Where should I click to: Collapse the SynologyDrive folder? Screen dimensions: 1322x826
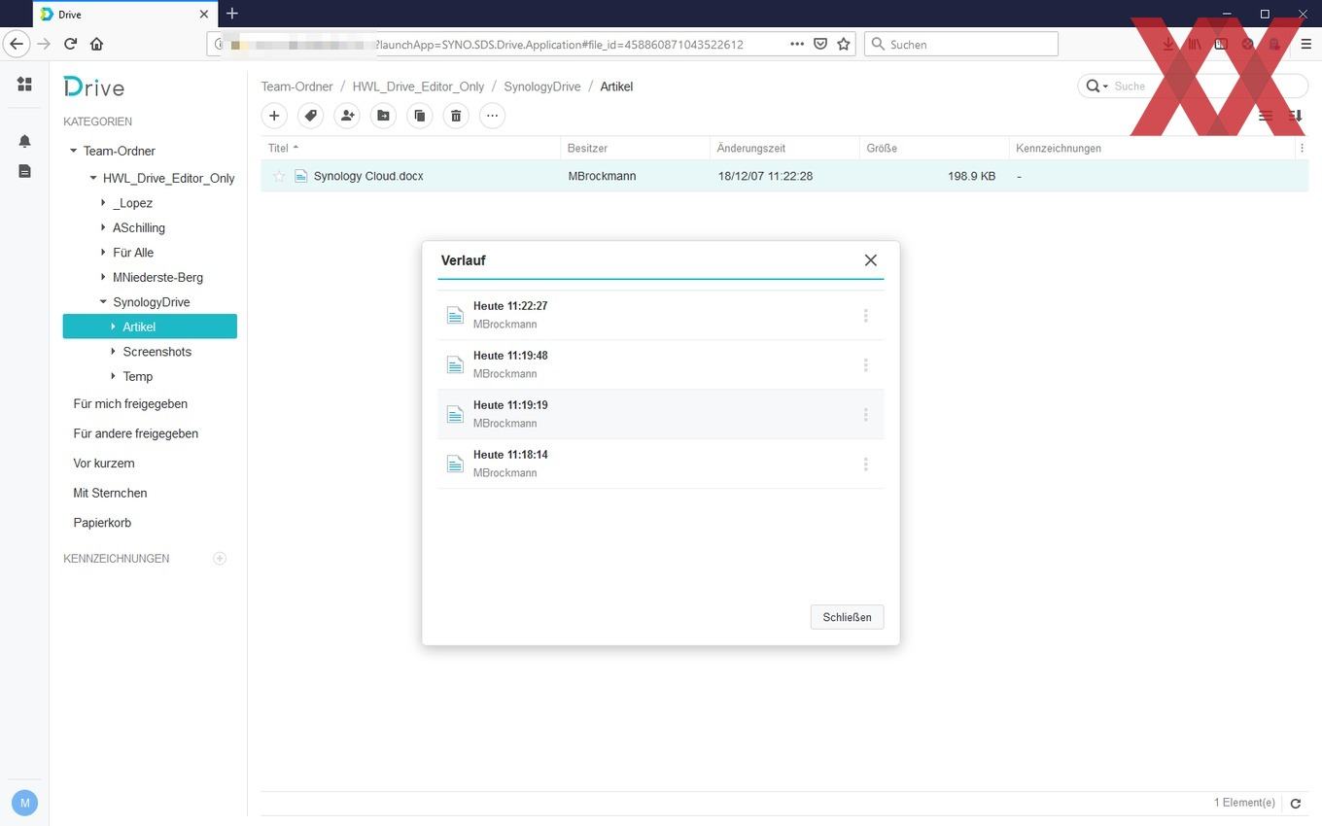pos(103,302)
